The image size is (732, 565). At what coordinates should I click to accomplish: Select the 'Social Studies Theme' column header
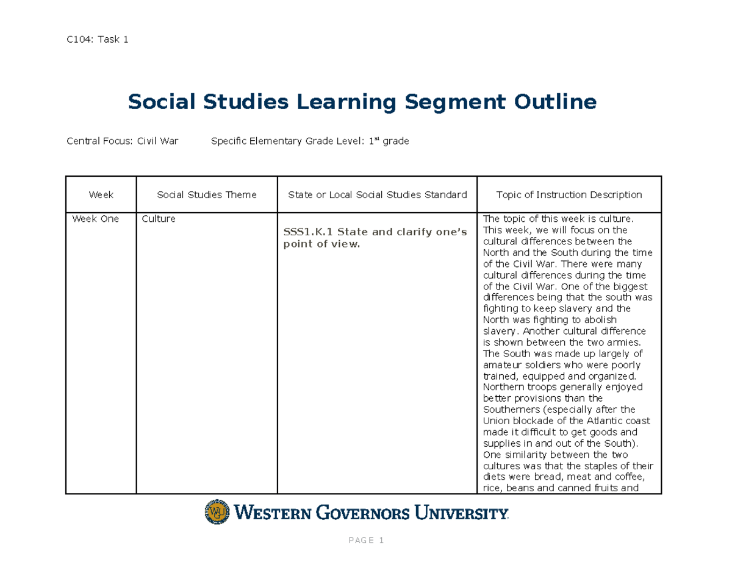(207, 194)
